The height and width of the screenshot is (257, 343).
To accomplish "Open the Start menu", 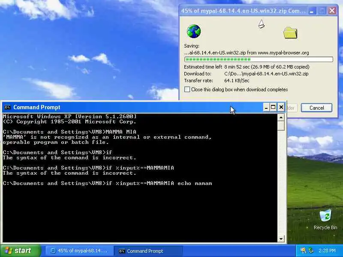I will coord(20,251).
